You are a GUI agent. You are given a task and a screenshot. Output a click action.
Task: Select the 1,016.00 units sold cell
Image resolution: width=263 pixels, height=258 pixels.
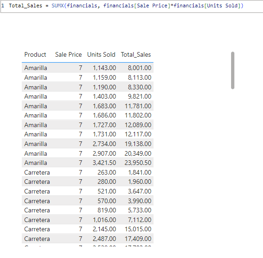pos(104,220)
